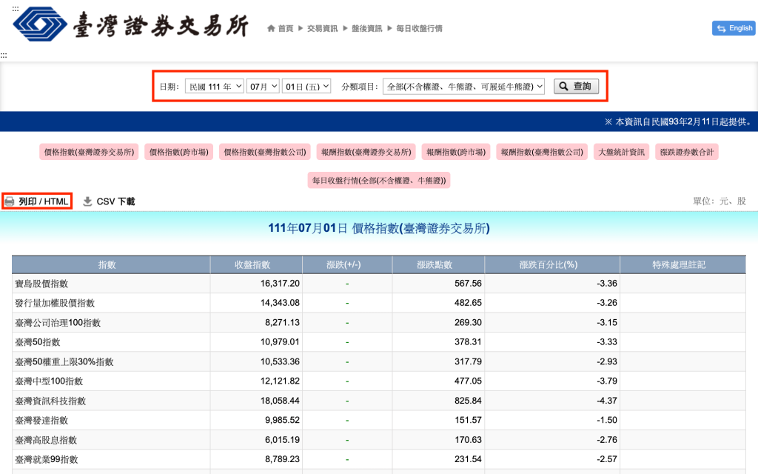Click 臺灣發達指數 row name
Viewport: 758px width, 474px height.
click(41, 421)
